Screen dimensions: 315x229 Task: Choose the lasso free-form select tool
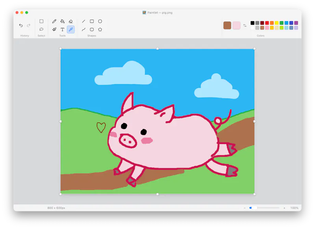[41, 29]
